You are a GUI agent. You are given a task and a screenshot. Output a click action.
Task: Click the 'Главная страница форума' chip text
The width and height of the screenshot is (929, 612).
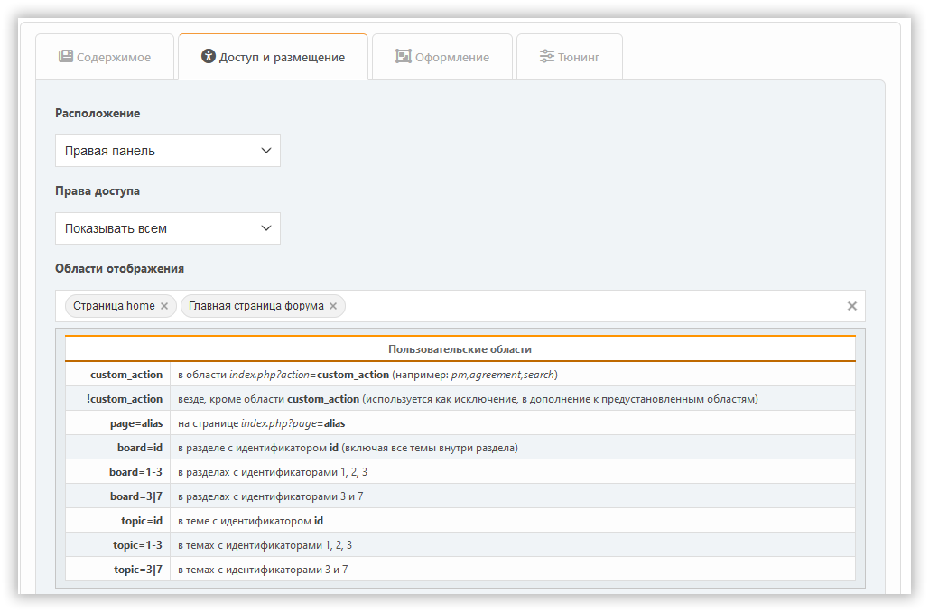coord(255,306)
